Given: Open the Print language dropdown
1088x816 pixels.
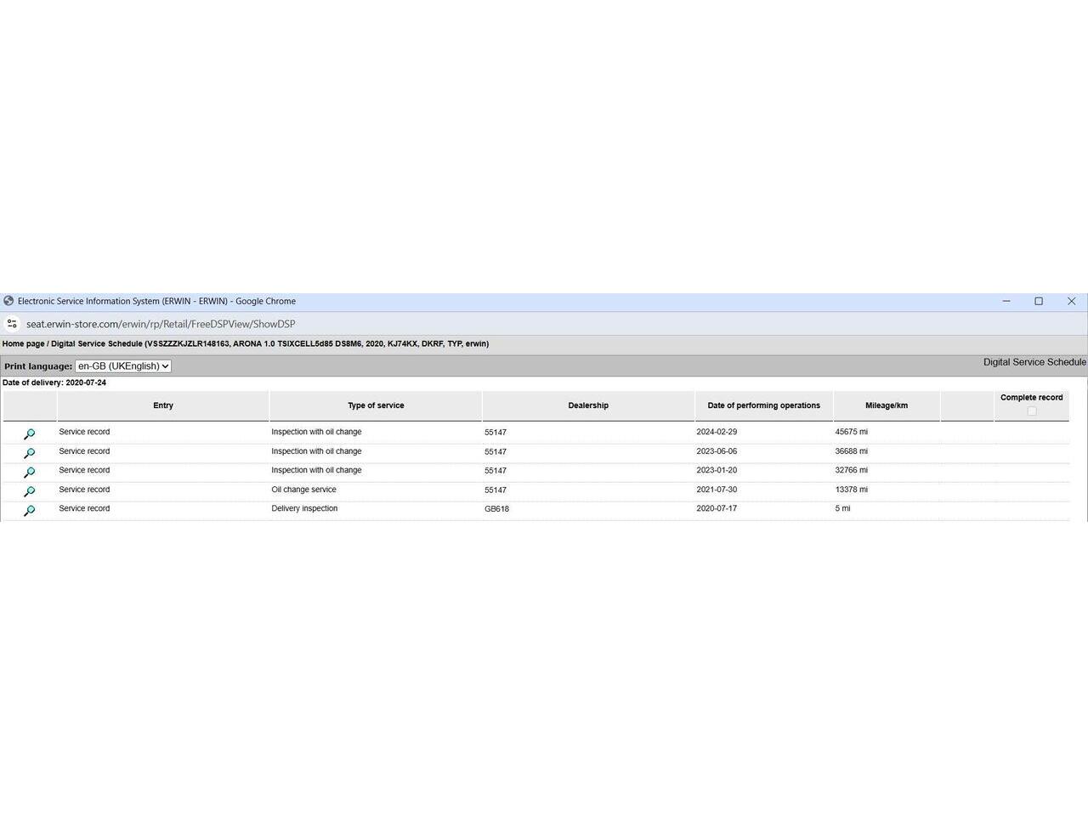Looking at the screenshot, I should 122,366.
